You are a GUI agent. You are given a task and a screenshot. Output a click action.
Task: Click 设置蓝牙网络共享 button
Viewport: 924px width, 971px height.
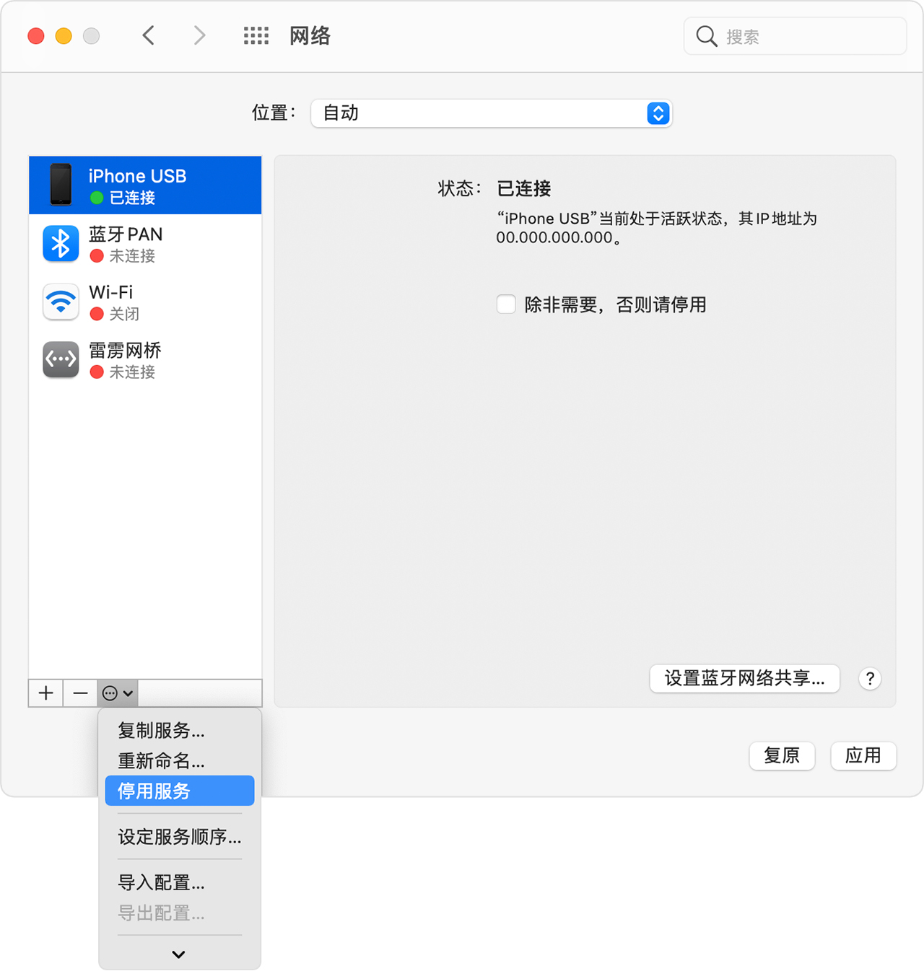(744, 678)
